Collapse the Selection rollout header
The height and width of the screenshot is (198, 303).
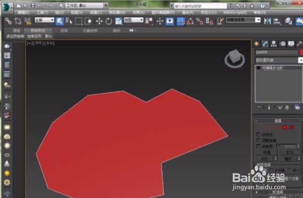click(277, 121)
